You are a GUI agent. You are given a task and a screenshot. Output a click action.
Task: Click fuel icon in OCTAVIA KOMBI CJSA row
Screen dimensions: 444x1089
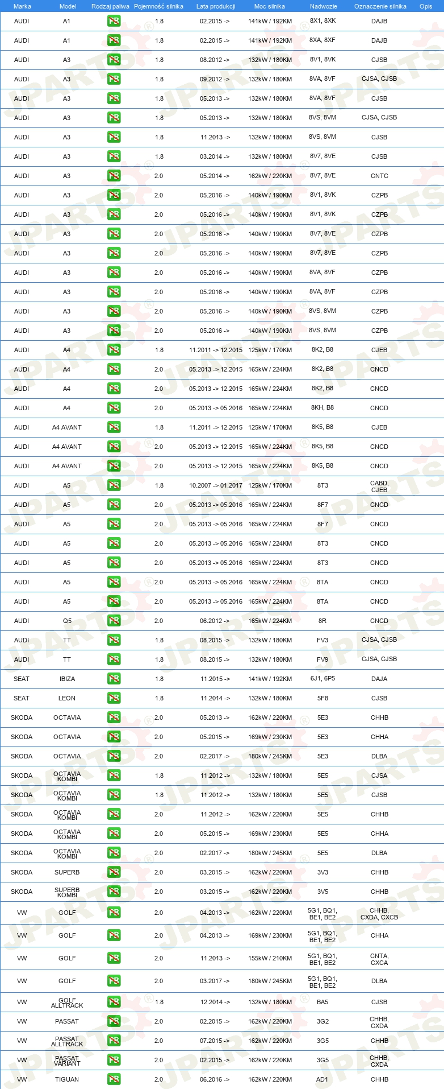[x=114, y=775]
